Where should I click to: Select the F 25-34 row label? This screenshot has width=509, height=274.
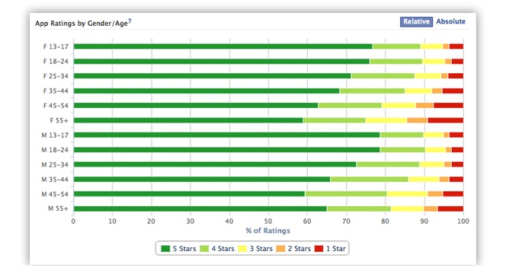click(x=56, y=76)
